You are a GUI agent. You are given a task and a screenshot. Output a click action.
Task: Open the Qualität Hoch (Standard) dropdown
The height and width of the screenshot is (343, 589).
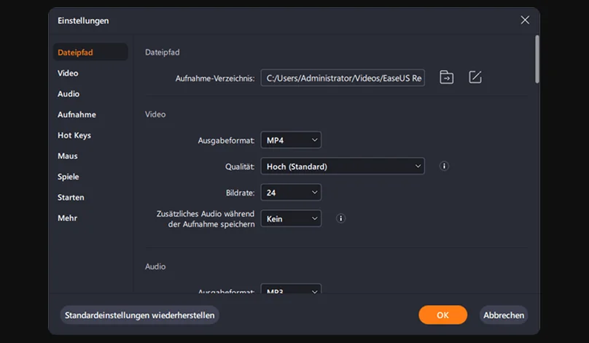[x=343, y=166]
